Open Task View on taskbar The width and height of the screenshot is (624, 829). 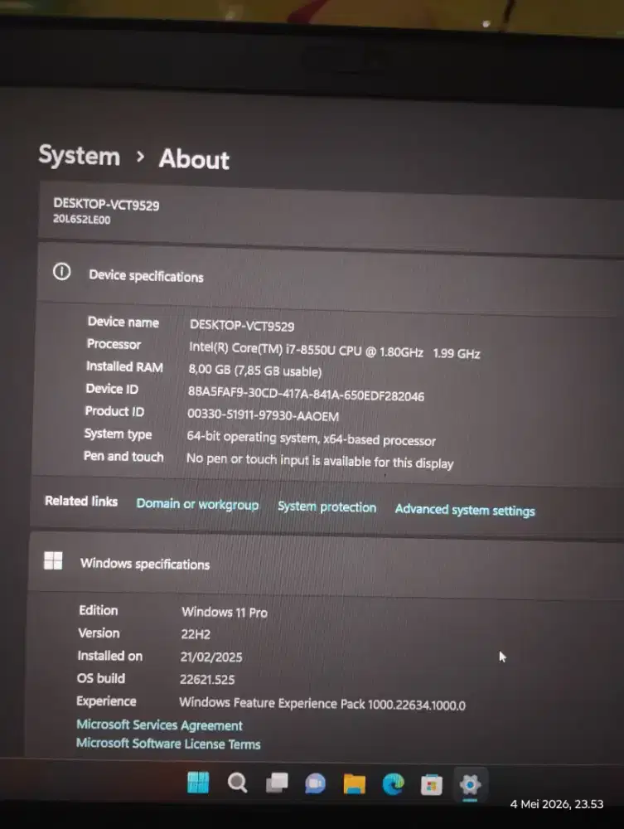click(x=276, y=783)
